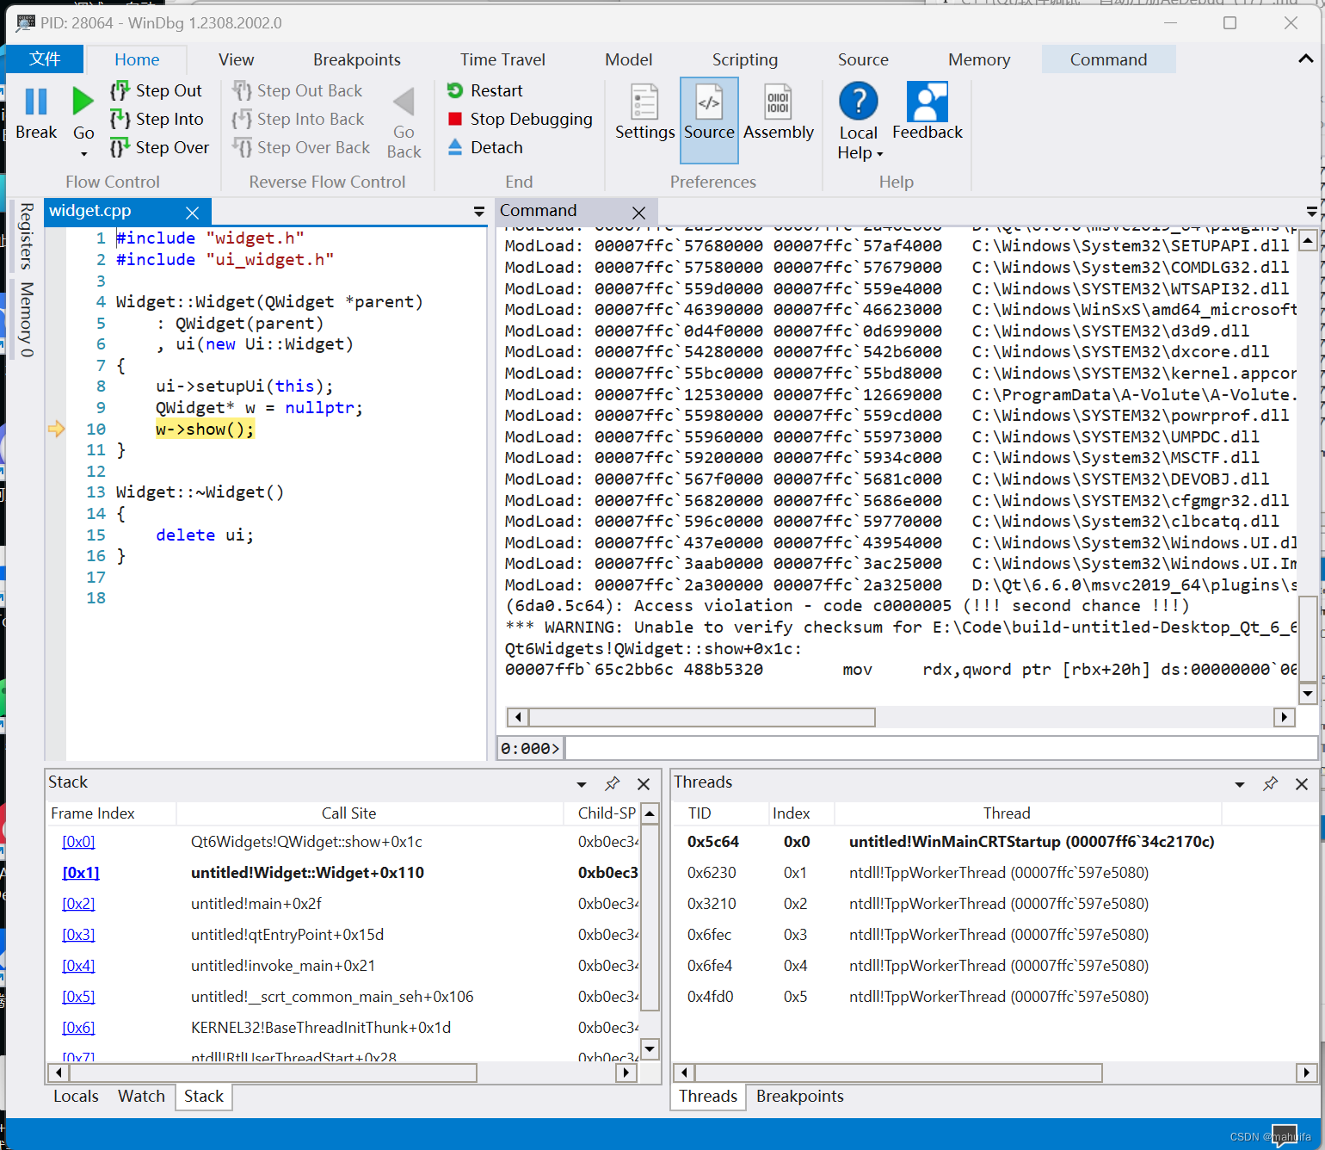This screenshot has width=1325, height=1150.
Task: Select thread with TID 0x6230
Action: coord(712,873)
